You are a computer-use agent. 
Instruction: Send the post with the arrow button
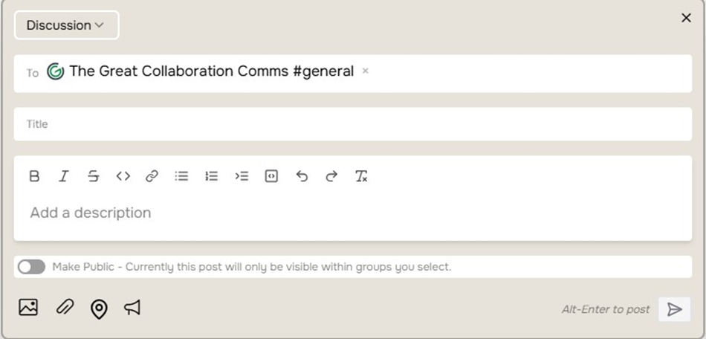[x=674, y=309]
